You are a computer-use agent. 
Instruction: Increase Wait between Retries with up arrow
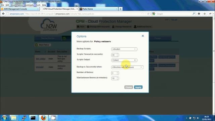(x=117, y=78)
